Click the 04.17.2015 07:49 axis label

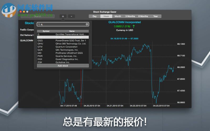coord(69,106)
